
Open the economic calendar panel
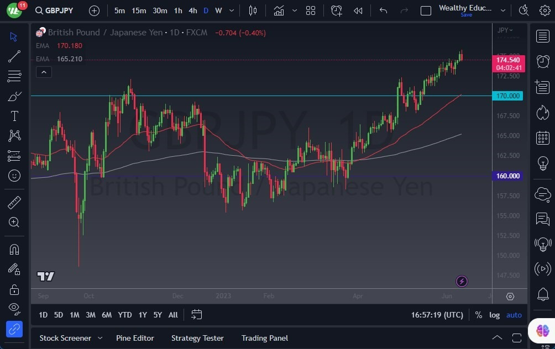point(542,138)
